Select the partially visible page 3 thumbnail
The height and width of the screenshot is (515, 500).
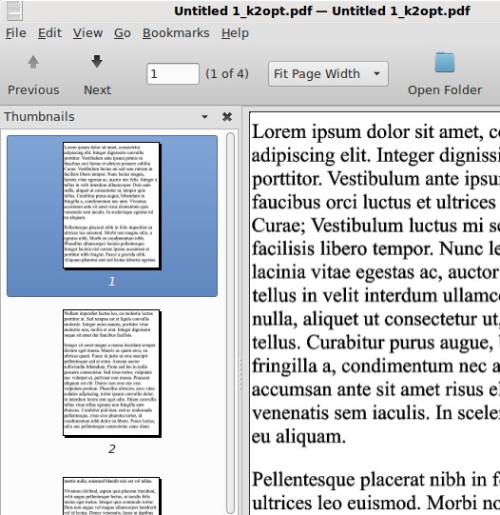(x=112, y=496)
